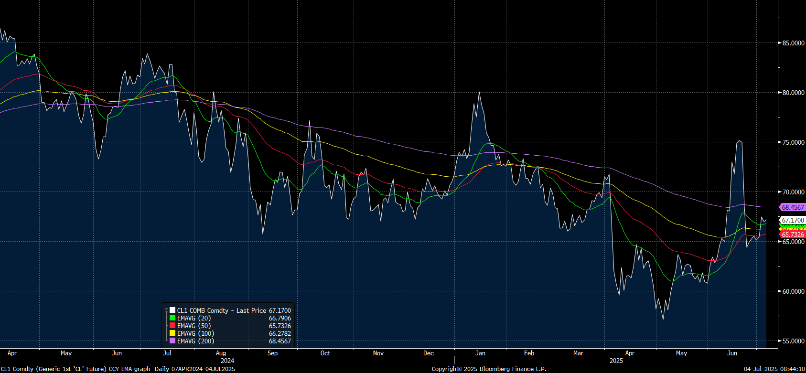The width and height of the screenshot is (806, 373).
Task: Click the yellow EMAVG (100) legend swatch
Action: pyautogui.click(x=172, y=333)
